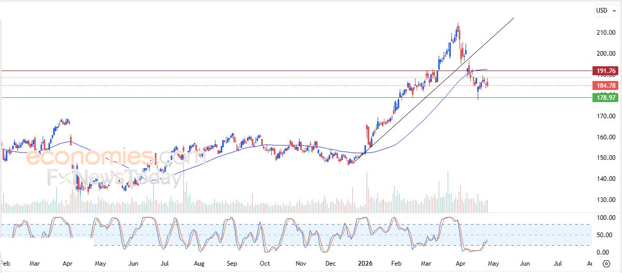This screenshot has height=273, width=622.
Task: Click the chart settings hexagon icon
Action: [606, 264]
